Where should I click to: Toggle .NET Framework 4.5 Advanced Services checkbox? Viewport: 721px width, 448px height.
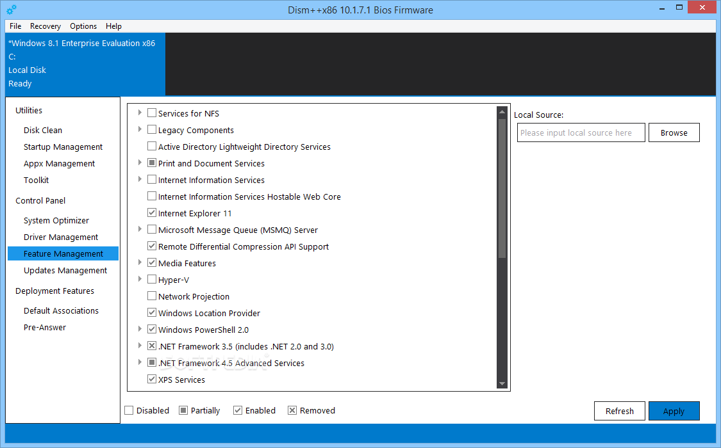click(x=152, y=362)
